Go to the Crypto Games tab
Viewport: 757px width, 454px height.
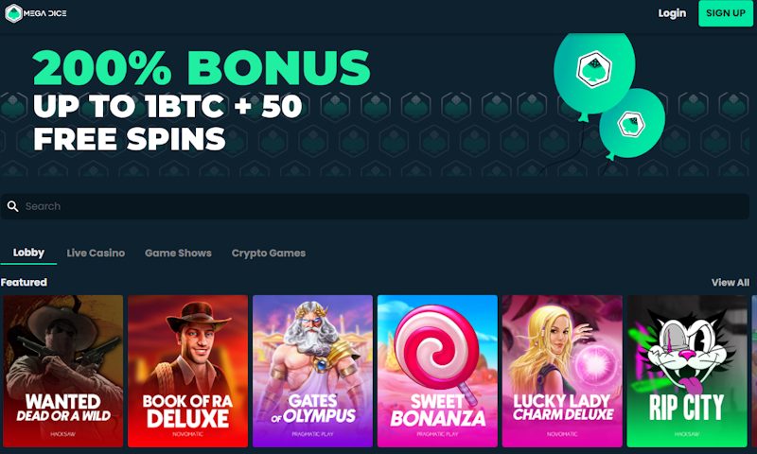[x=269, y=253]
